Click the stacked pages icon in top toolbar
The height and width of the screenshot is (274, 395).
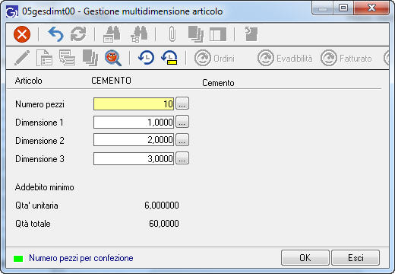click(x=196, y=34)
